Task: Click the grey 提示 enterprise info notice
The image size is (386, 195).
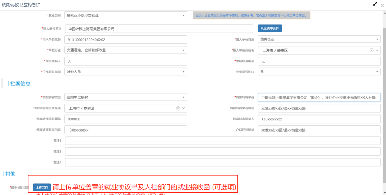Action: 251,15
